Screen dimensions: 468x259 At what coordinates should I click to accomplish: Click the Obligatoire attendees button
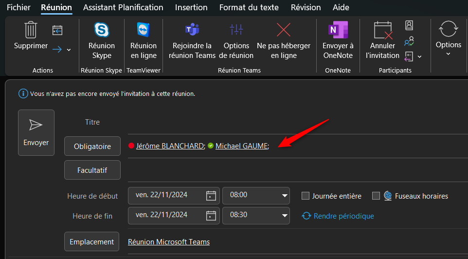tap(92, 146)
